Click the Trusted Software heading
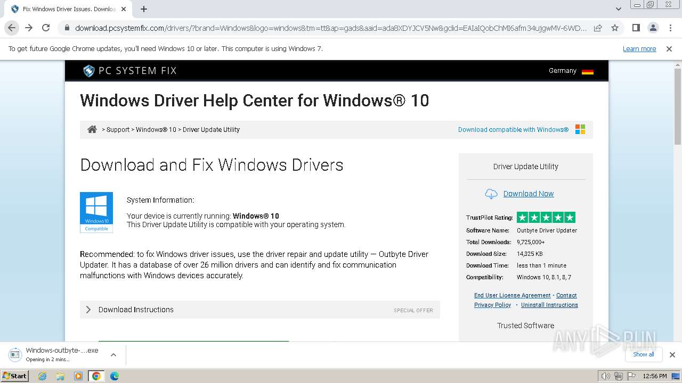This screenshot has height=383, width=682. click(x=525, y=326)
